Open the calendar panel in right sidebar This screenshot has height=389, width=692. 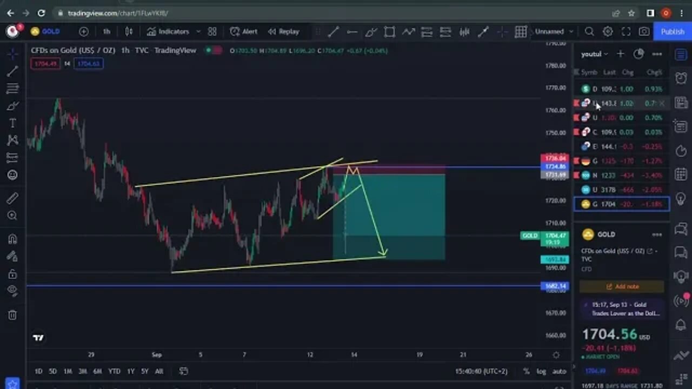tap(681, 174)
